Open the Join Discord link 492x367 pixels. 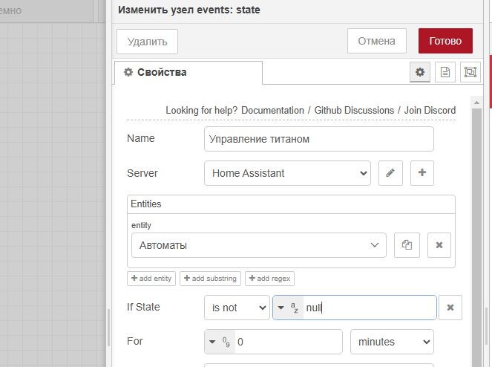tap(430, 110)
